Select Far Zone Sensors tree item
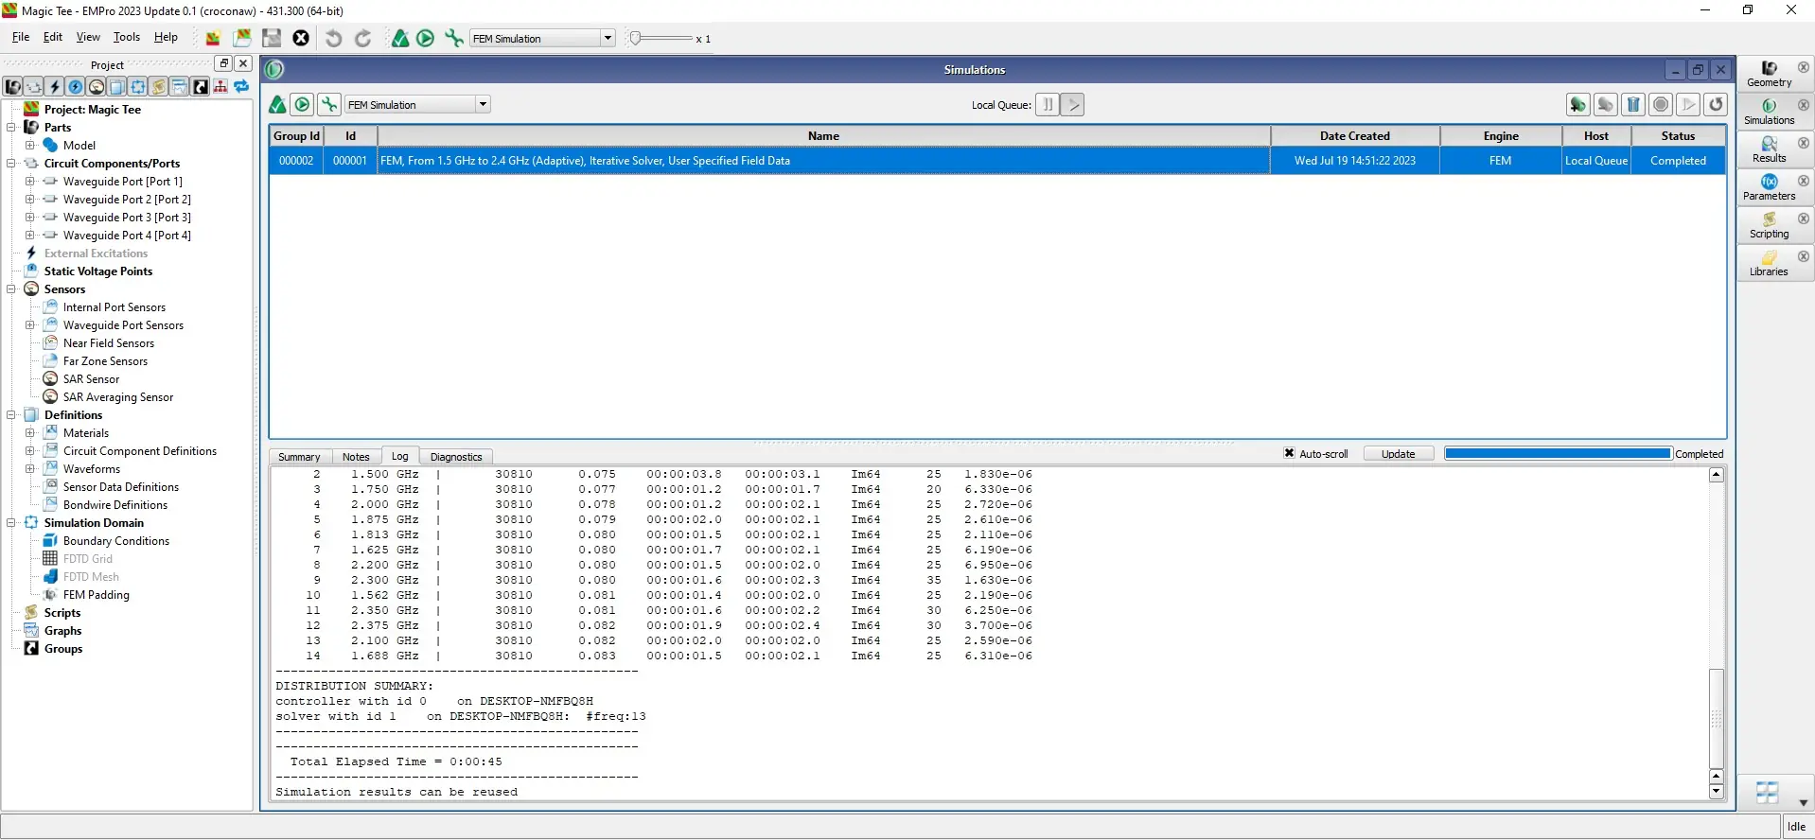Image resolution: width=1815 pixels, height=840 pixels. [x=105, y=361]
